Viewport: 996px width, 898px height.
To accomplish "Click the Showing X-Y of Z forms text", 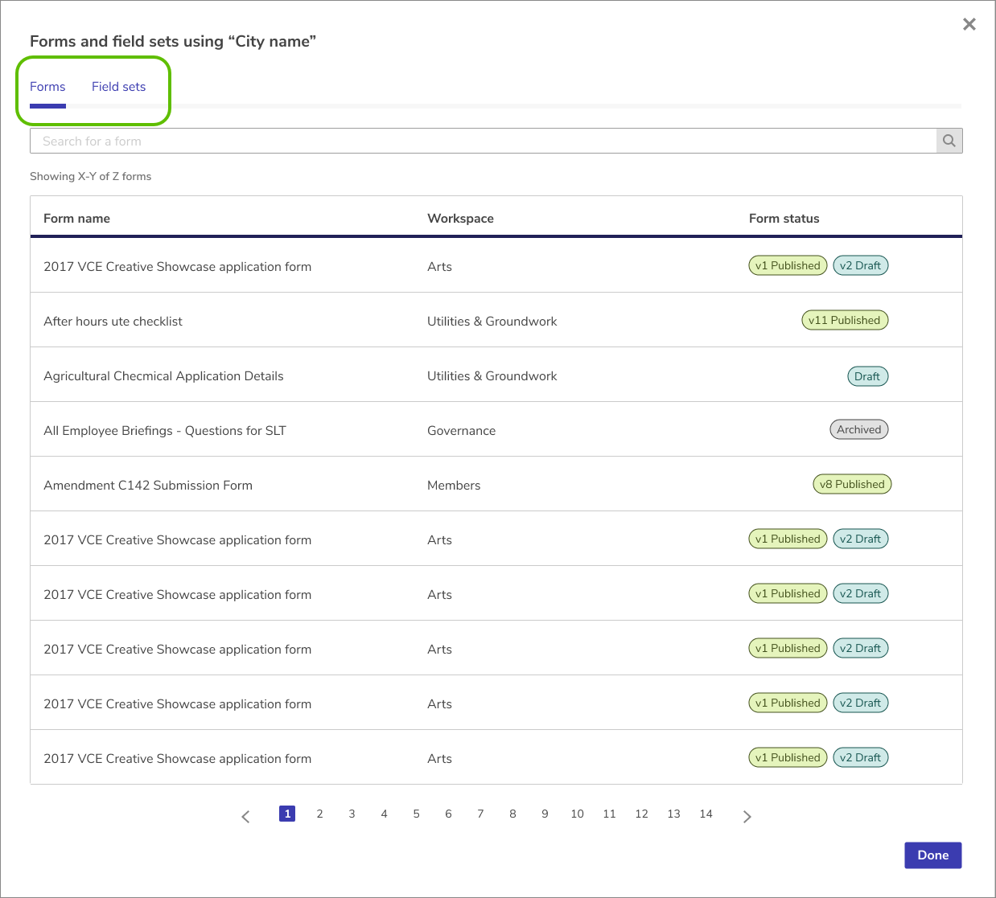I will 90,176.
